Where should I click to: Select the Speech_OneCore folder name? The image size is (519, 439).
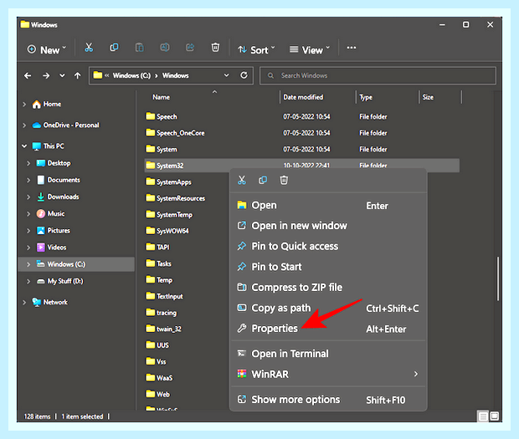180,133
